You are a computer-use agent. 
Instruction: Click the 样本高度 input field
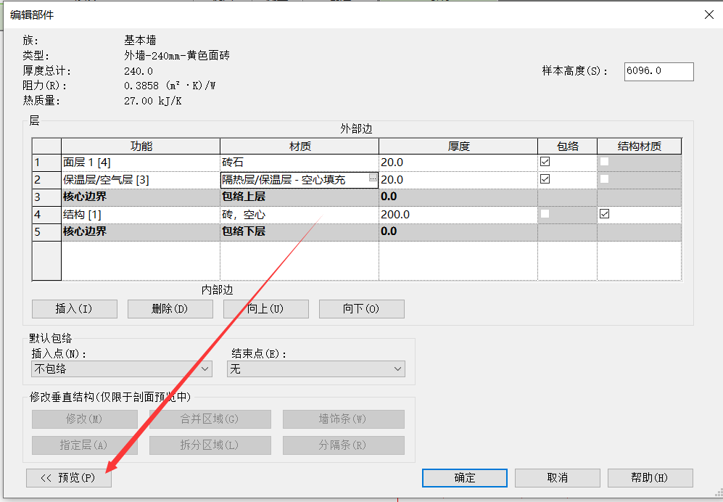point(658,71)
